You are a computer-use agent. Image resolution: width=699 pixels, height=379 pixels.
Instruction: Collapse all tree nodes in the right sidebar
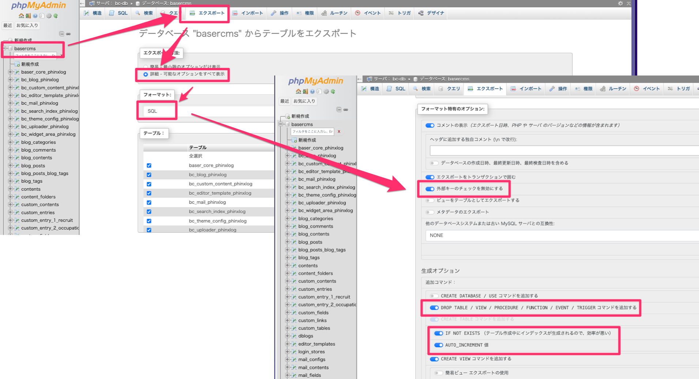(x=339, y=109)
